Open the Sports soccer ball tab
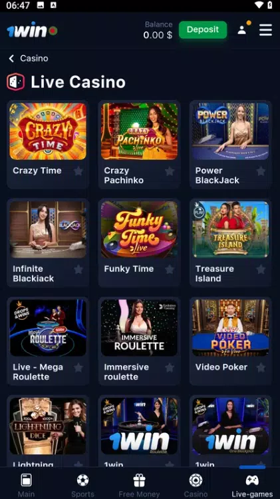 coord(82,485)
